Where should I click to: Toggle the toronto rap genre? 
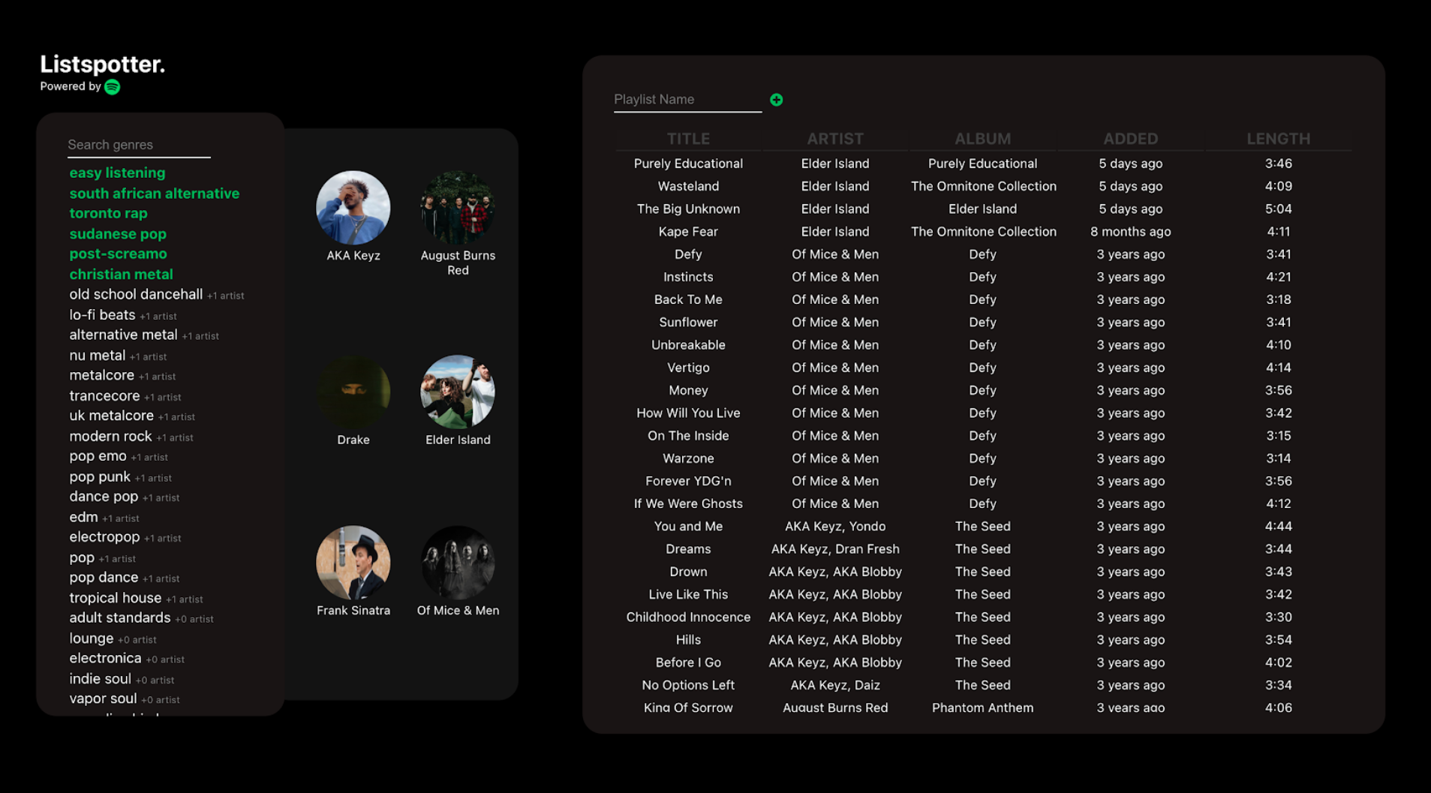tap(108, 213)
